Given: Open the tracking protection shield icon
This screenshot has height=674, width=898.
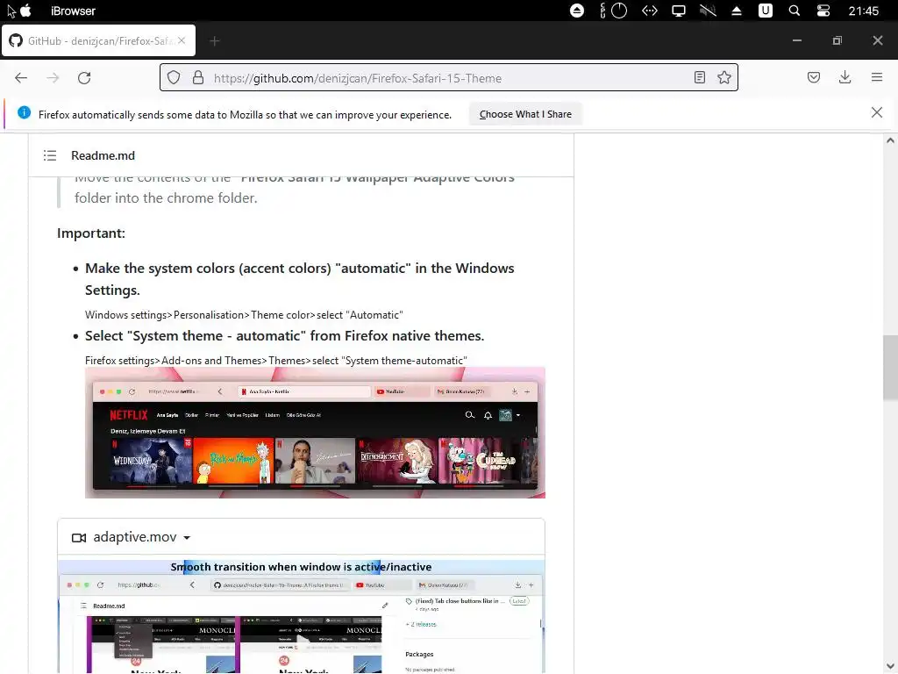Looking at the screenshot, I should click(x=174, y=77).
